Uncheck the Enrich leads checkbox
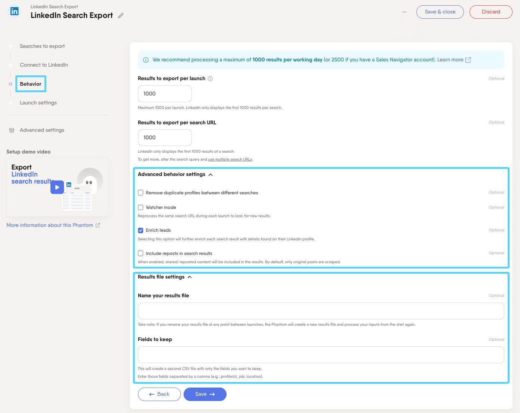Image resolution: width=520 pixels, height=413 pixels. (141, 230)
